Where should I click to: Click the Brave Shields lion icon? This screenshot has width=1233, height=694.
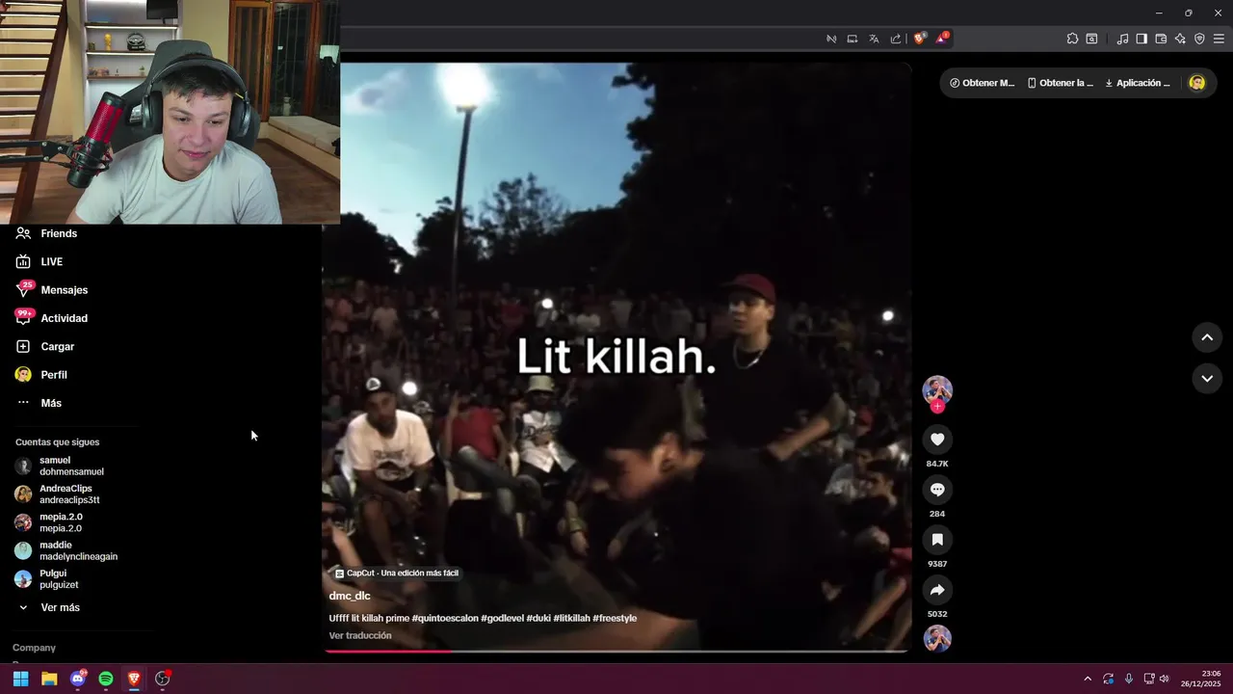(920, 39)
